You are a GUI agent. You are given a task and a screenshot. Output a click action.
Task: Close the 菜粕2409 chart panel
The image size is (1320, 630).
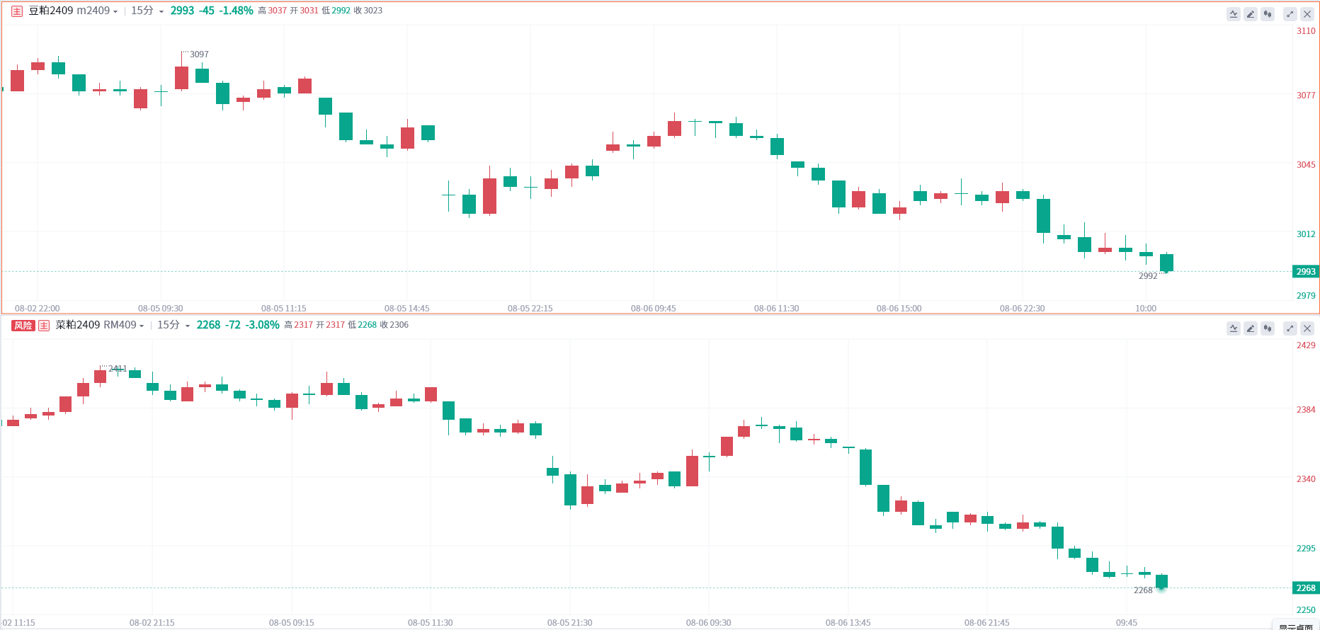tap(1307, 328)
